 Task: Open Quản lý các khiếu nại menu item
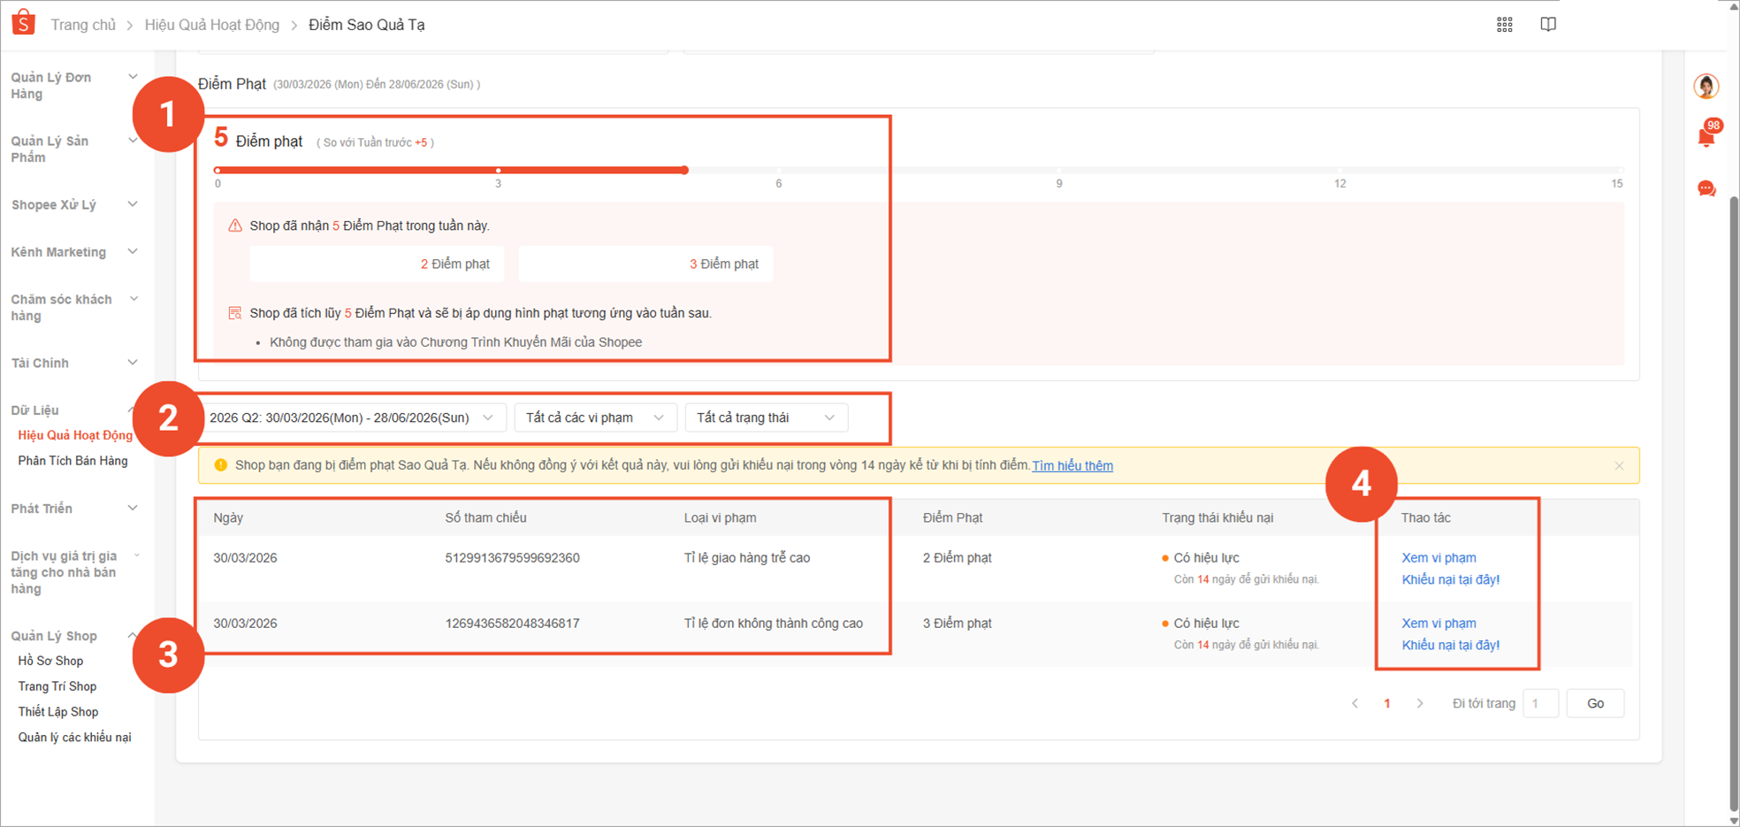74,738
